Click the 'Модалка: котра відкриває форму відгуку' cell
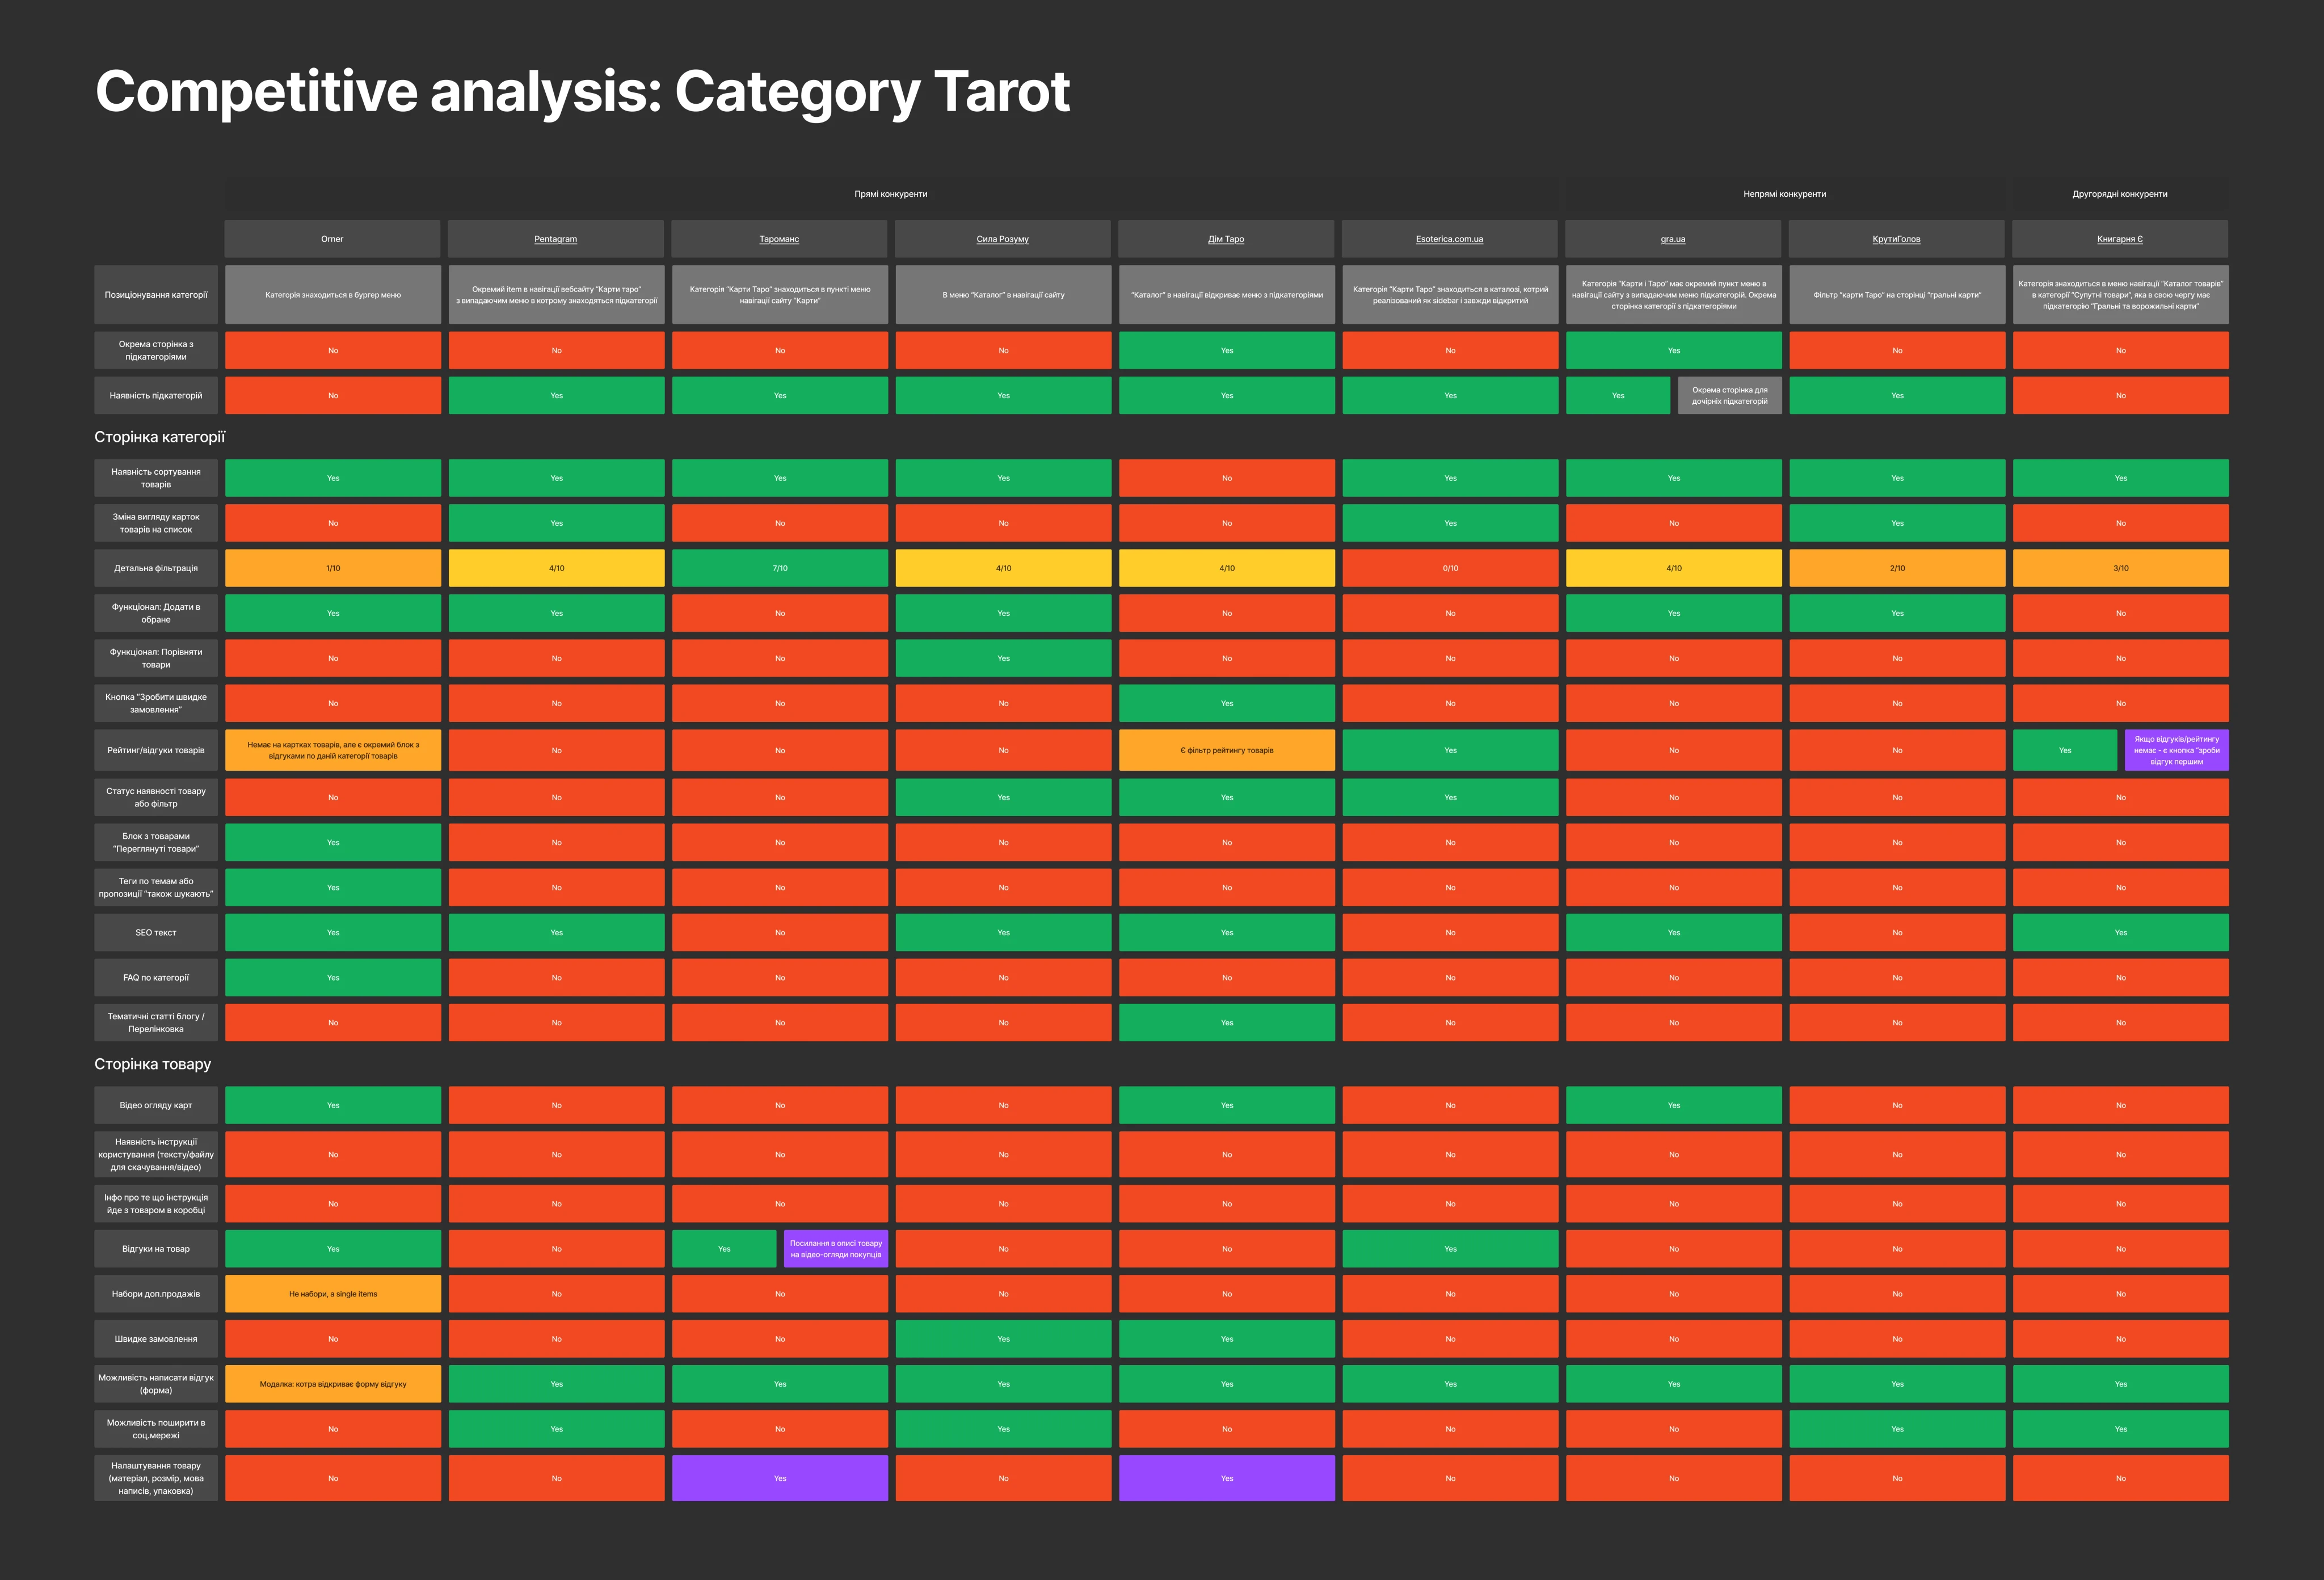2324x1580 pixels. click(x=333, y=1383)
